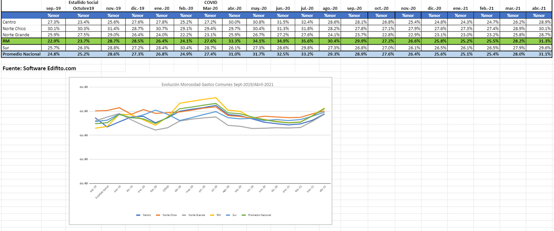Select Promedio Nacional's 31.1% cell for abr.-21
The width and height of the screenshot is (554, 231).
point(539,54)
